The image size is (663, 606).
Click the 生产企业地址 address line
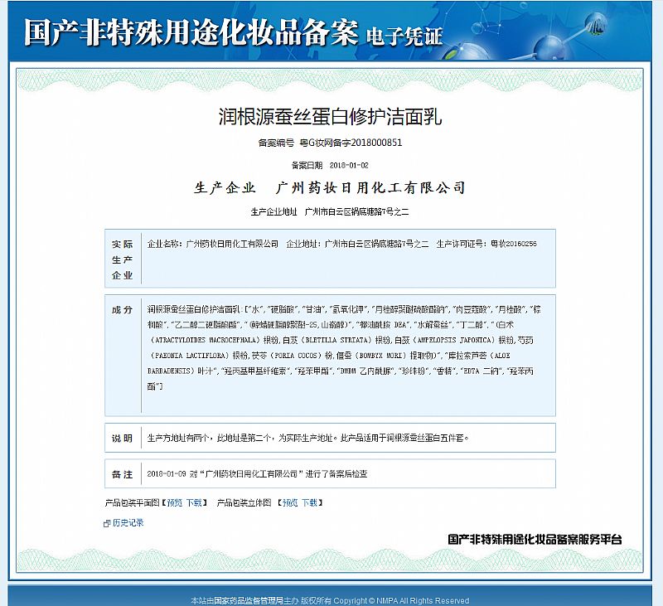331,212
